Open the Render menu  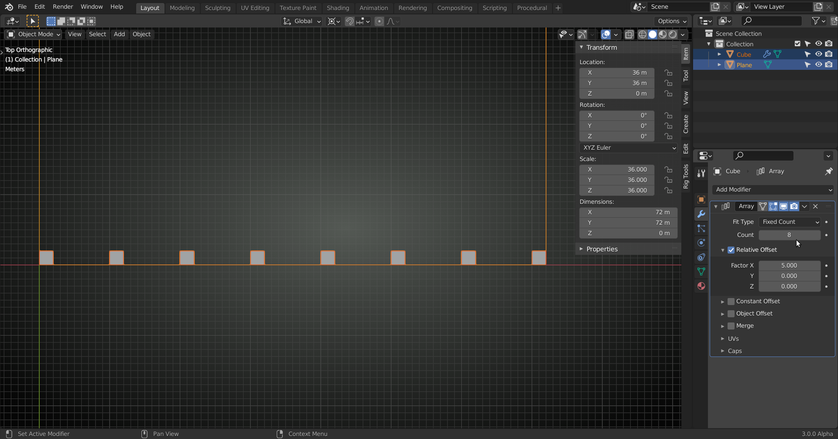[x=62, y=7]
